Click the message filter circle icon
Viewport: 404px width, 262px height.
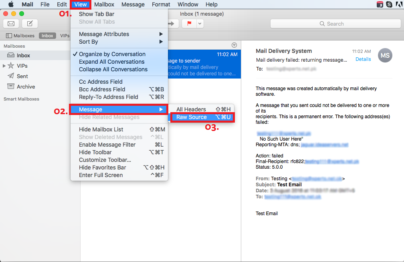(x=234, y=45)
